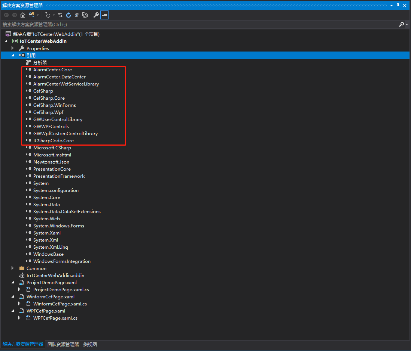Click the pin auto-hide icon
Image resolution: width=411 pixels, height=351 pixels.
tap(398, 6)
